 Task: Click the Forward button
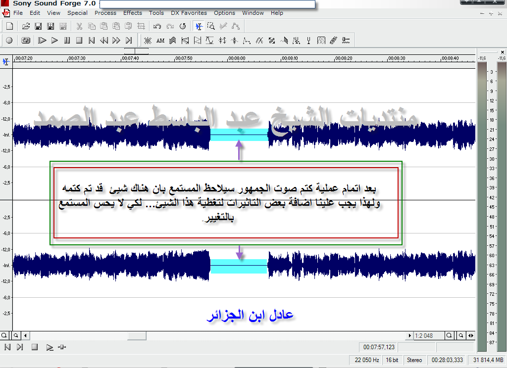pyautogui.click(x=116, y=41)
